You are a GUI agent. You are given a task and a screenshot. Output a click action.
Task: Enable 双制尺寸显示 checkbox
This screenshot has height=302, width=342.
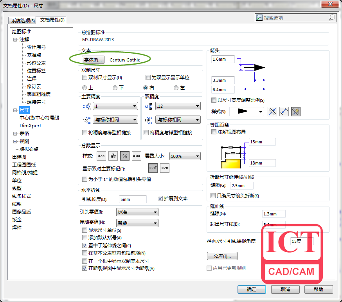[85, 78]
